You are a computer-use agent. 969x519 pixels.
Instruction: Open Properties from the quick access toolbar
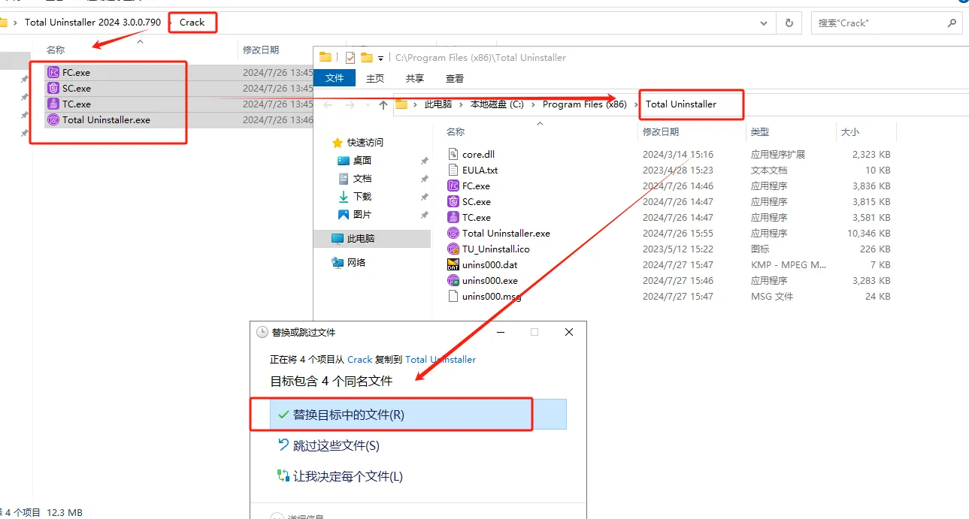[350, 58]
